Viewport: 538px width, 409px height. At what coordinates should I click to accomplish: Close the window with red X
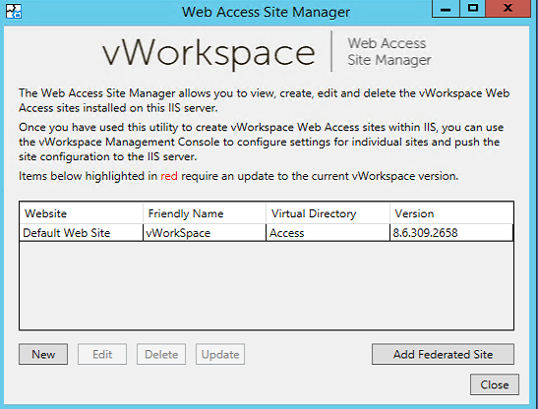click(508, 8)
